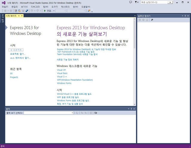Image resolution: width=191 pixels, height=148 pixels.
Task: Click the start page vertical scrollbar thumb
Action: [x=135, y=34]
